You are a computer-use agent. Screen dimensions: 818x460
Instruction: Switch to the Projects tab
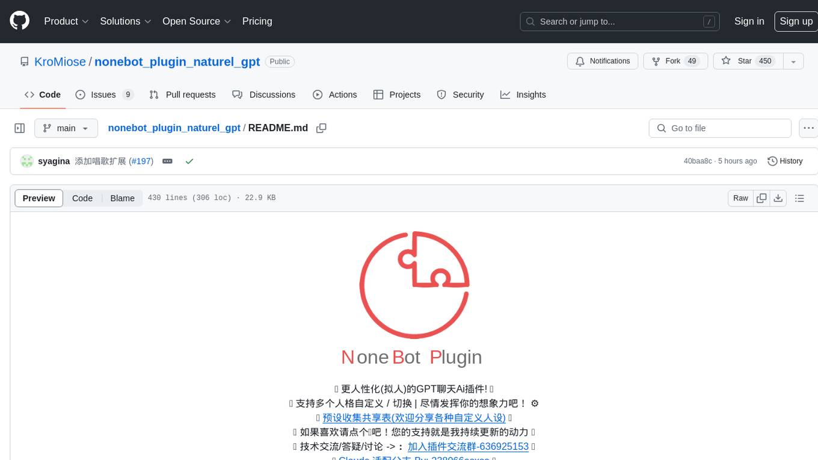click(397, 95)
